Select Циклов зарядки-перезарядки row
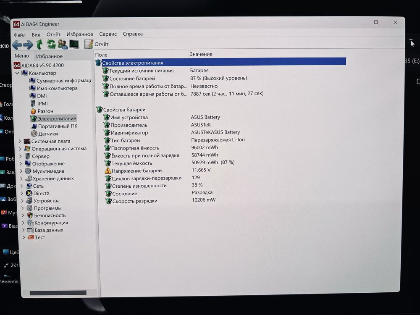This screenshot has height=315, width=420. click(x=152, y=178)
